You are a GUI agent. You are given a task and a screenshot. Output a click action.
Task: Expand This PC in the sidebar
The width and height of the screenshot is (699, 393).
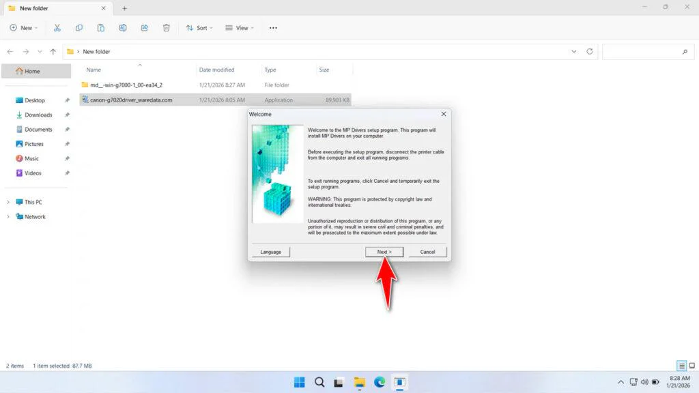coord(7,202)
